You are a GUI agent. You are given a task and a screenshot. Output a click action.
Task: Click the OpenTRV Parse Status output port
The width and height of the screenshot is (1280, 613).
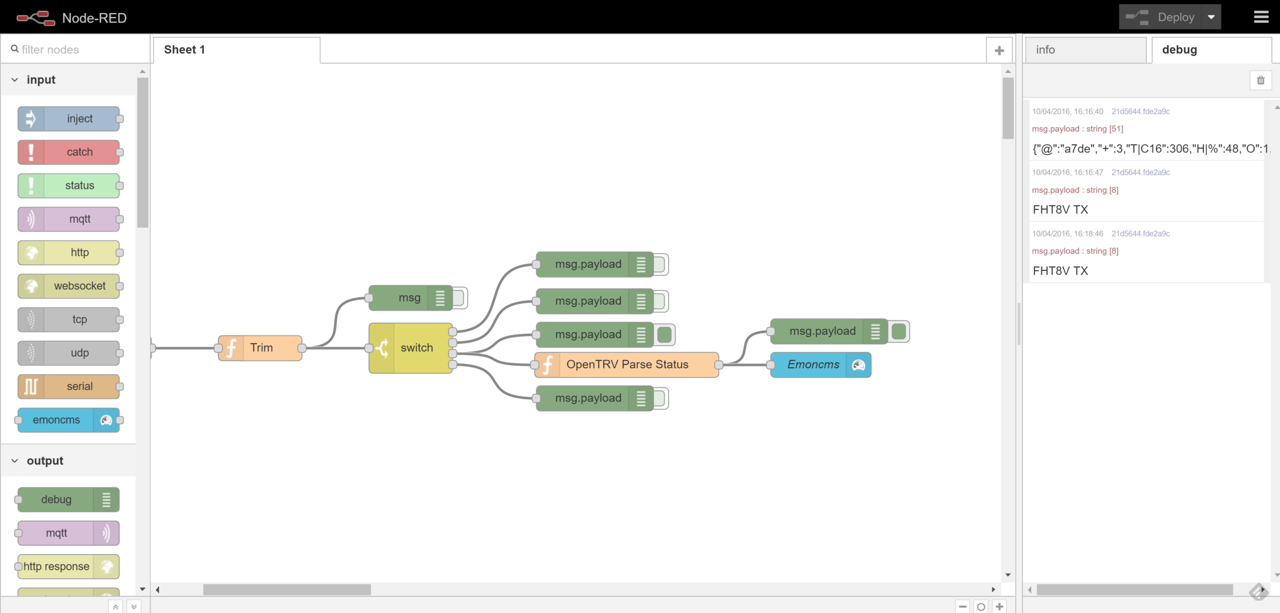point(719,365)
